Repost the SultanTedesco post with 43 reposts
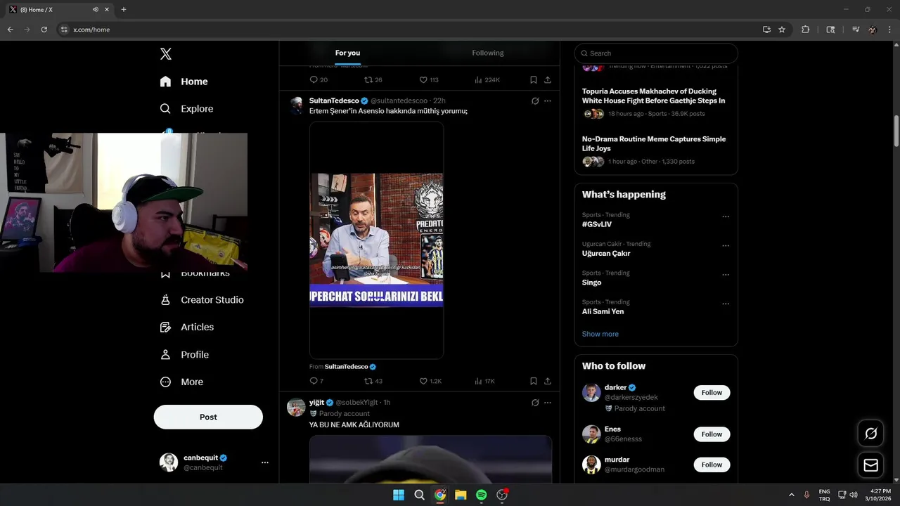Viewport: 900px width, 506px height. point(373,381)
